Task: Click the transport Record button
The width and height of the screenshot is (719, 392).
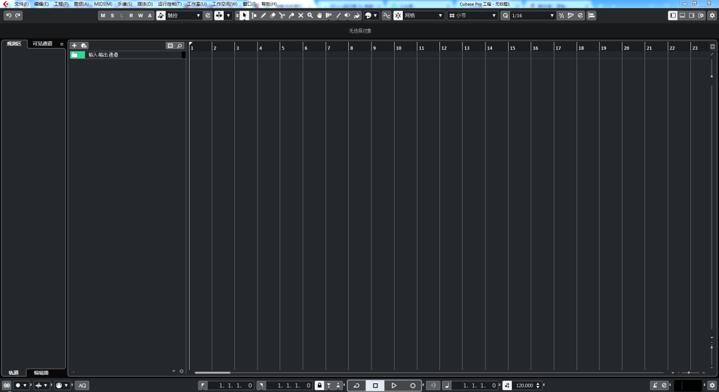Action: pos(413,385)
